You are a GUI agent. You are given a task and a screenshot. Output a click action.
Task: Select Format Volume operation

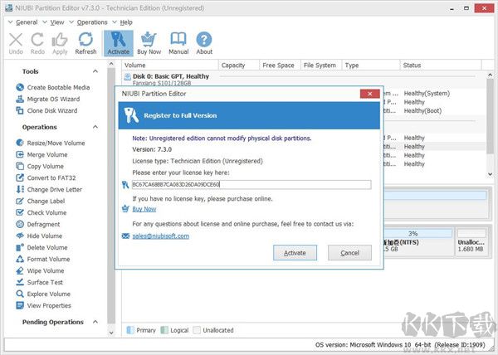(x=43, y=259)
